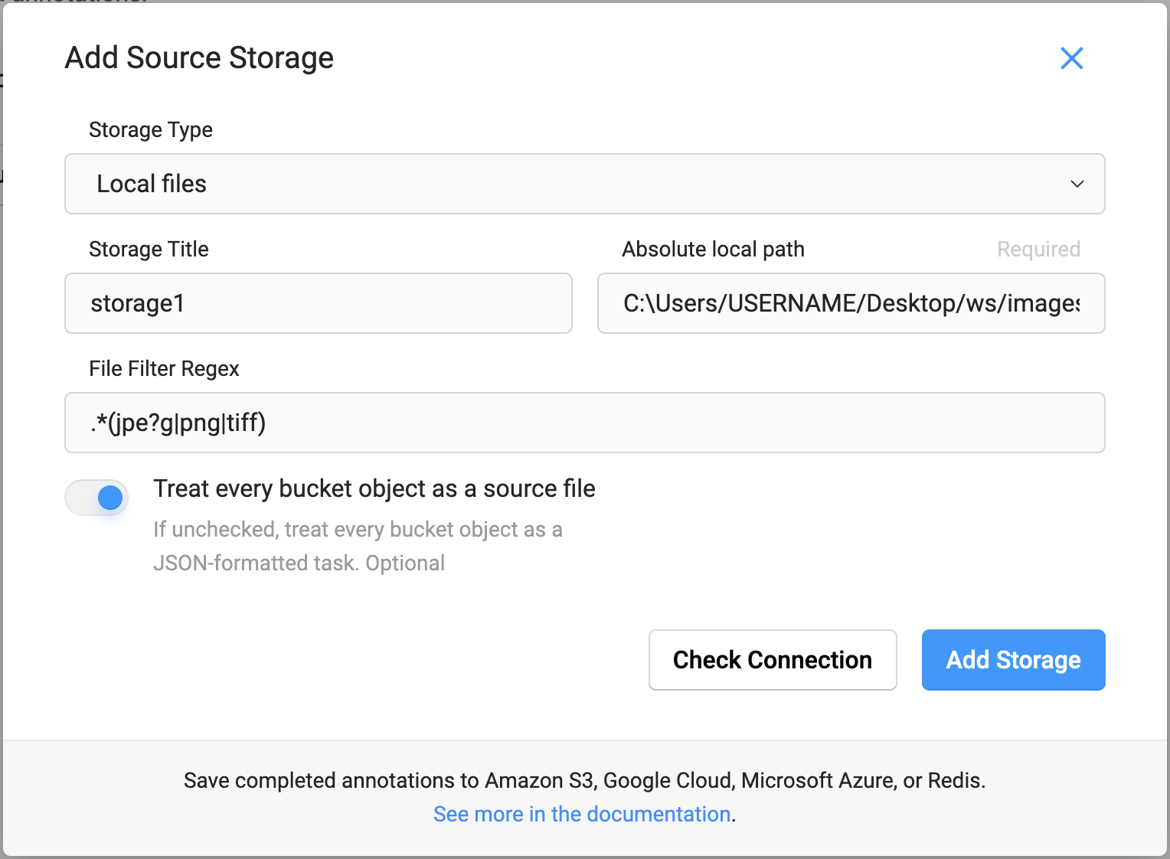Image resolution: width=1170 pixels, height=859 pixels.
Task: Click the Absolute local path label
Action: click(713, 250)
